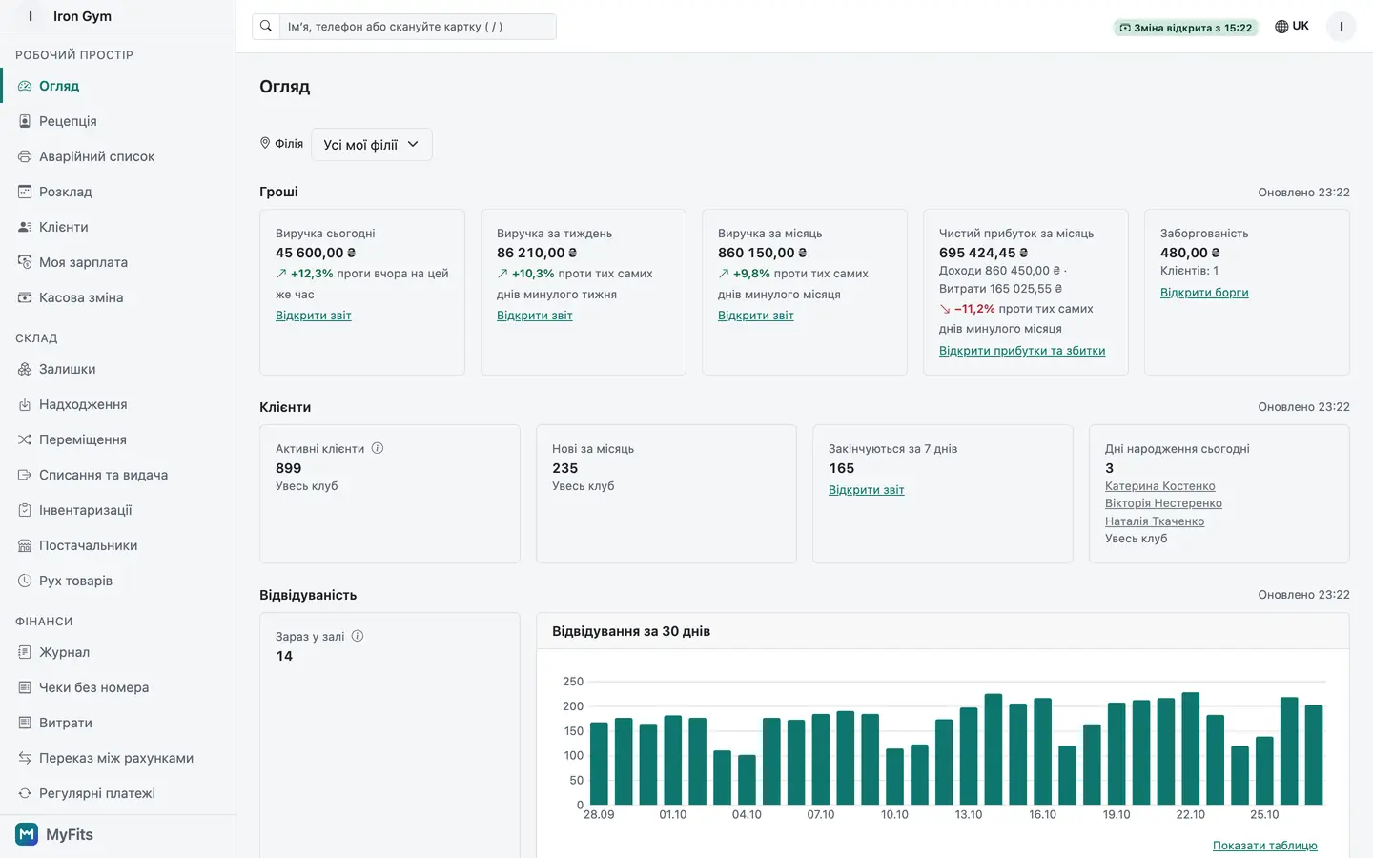Open report link under Виручка за місяць
The height and width of the screenshot is (858, 1373).
coord(756,316)
